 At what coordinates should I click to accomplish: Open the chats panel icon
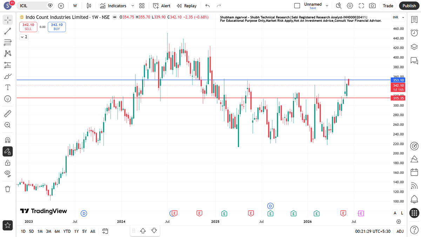pyautogui.click(x=414, y=60)
